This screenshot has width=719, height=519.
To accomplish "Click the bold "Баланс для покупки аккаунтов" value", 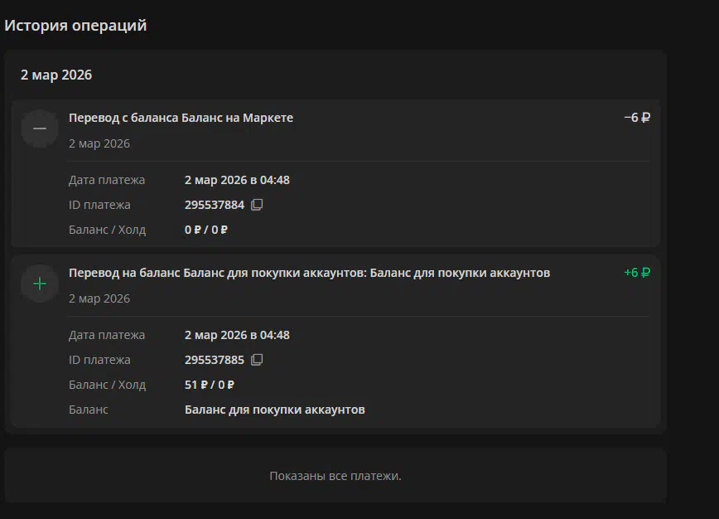I will point(274,410).
